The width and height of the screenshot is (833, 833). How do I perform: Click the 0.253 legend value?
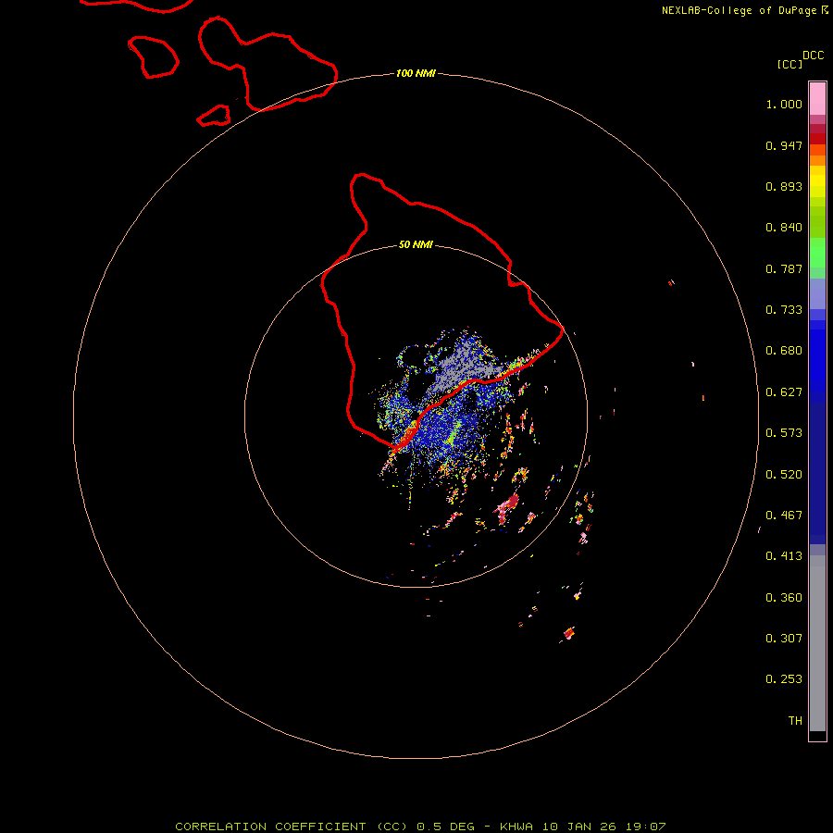784,679
